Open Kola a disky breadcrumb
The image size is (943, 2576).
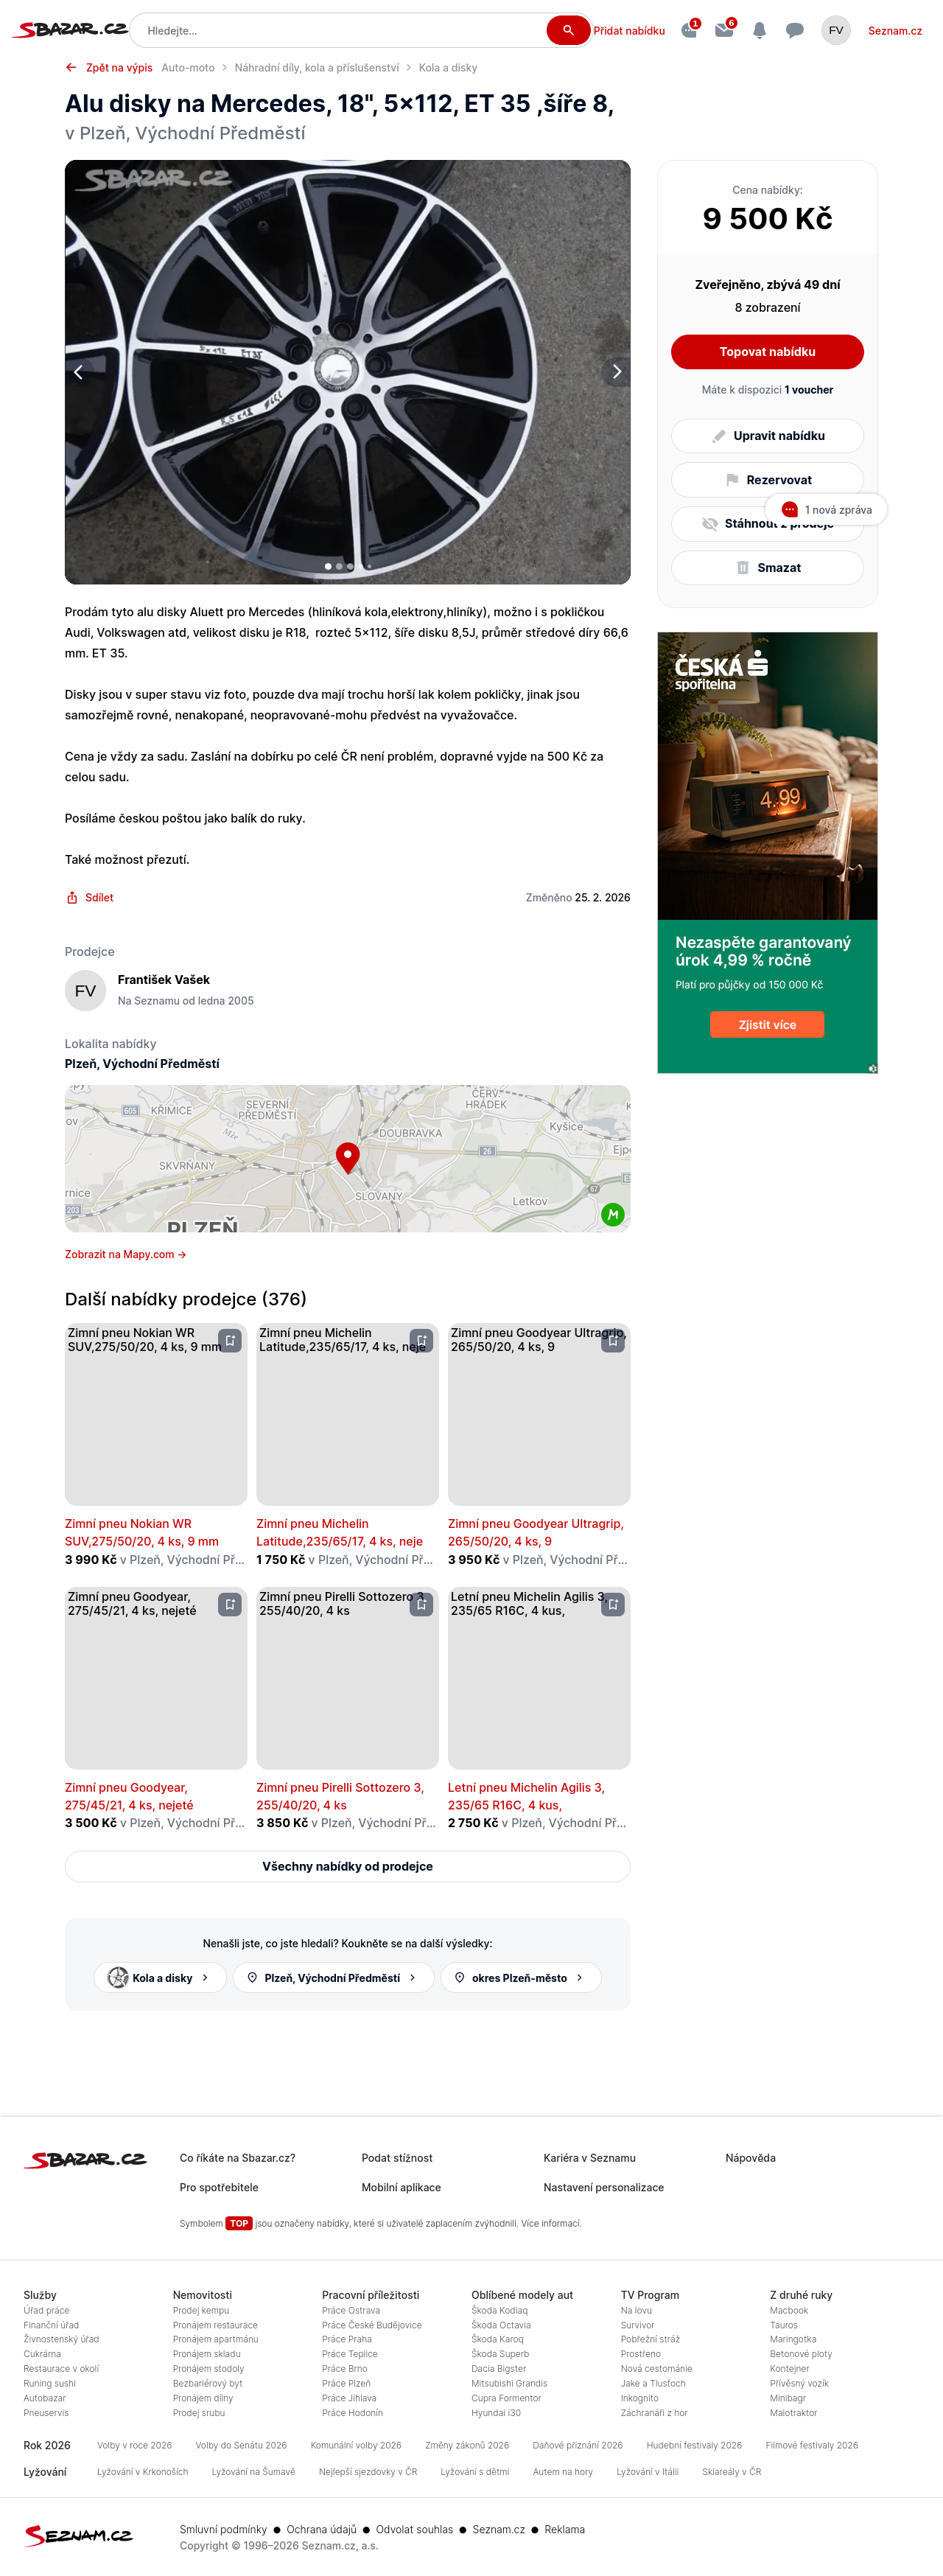448,68
